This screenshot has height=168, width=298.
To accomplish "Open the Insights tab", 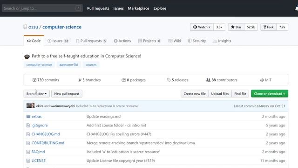I will [x=222, y=41].
